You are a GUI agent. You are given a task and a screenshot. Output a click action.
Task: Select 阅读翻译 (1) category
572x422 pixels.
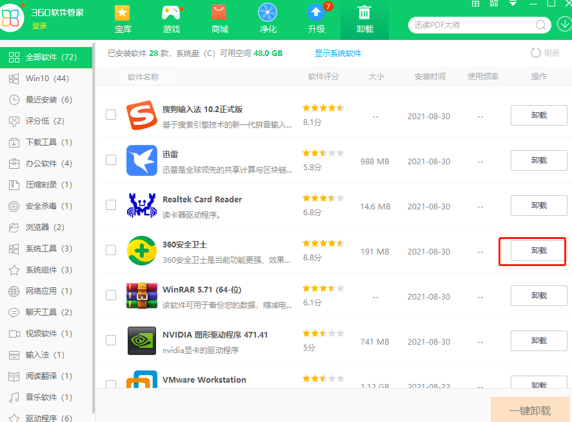pyautogui.click(x=46, y=376)
